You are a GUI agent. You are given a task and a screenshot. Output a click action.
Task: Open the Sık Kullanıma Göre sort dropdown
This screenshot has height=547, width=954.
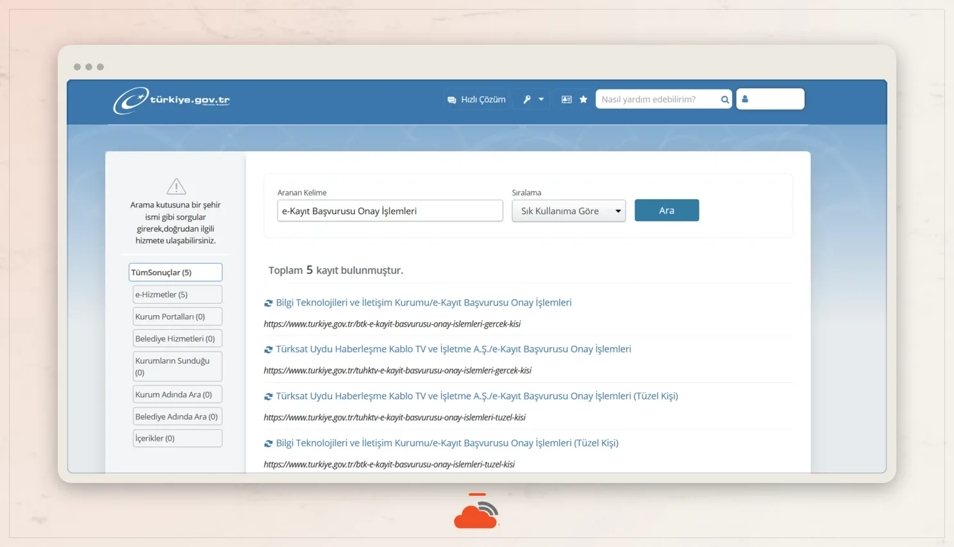pos(569,211)
